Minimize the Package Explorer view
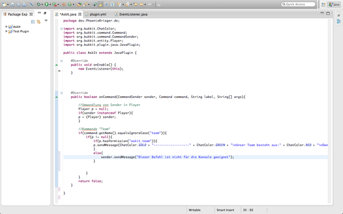 tap(39, 13)
